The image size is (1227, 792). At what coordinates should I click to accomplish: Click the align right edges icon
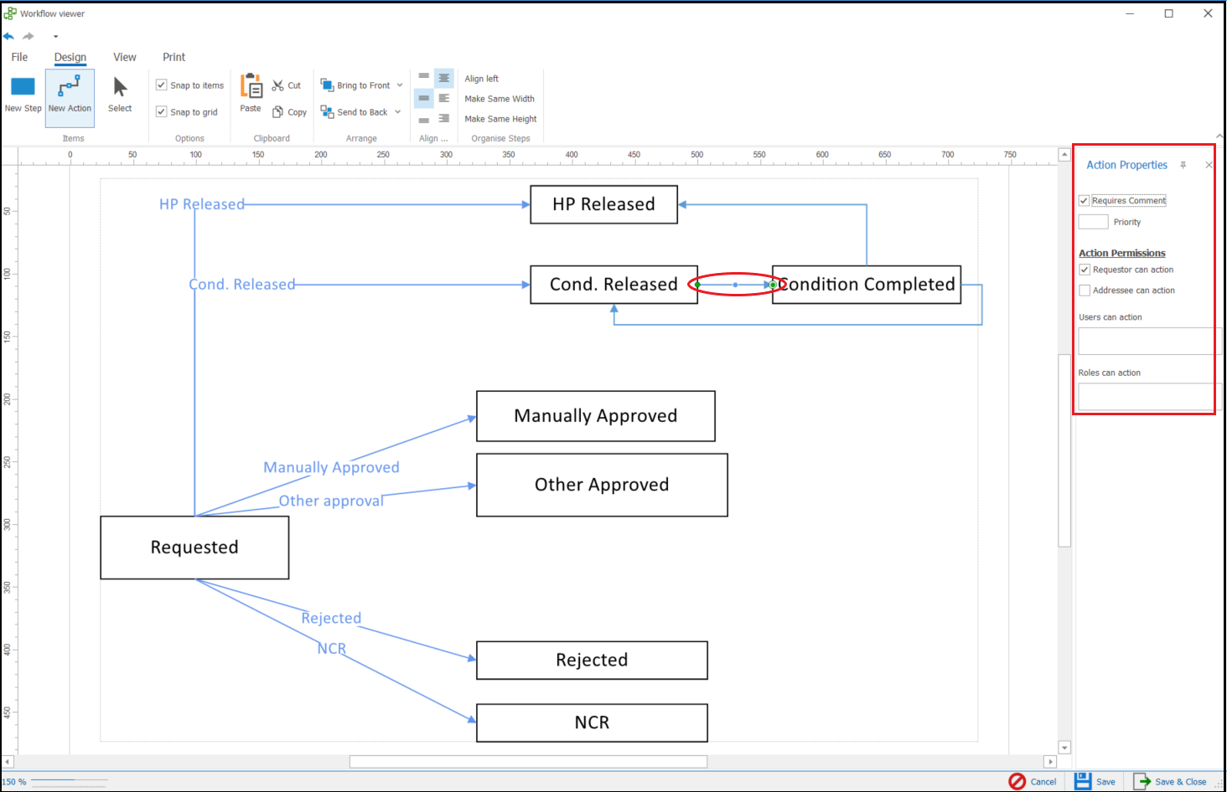point(444,119)
